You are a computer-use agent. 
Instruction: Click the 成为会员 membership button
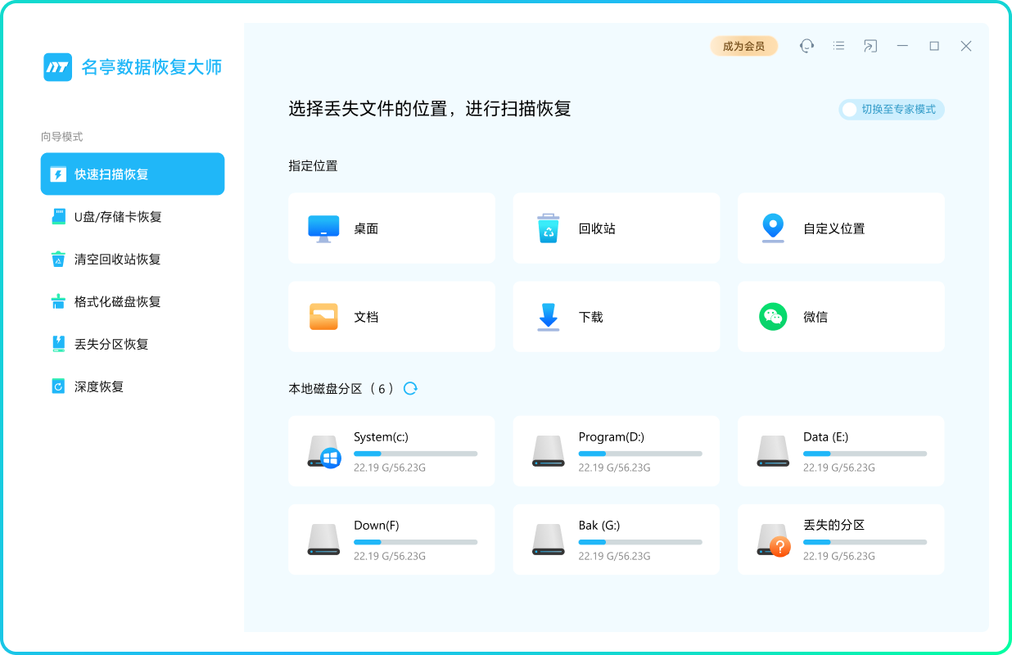coord(743,46)
